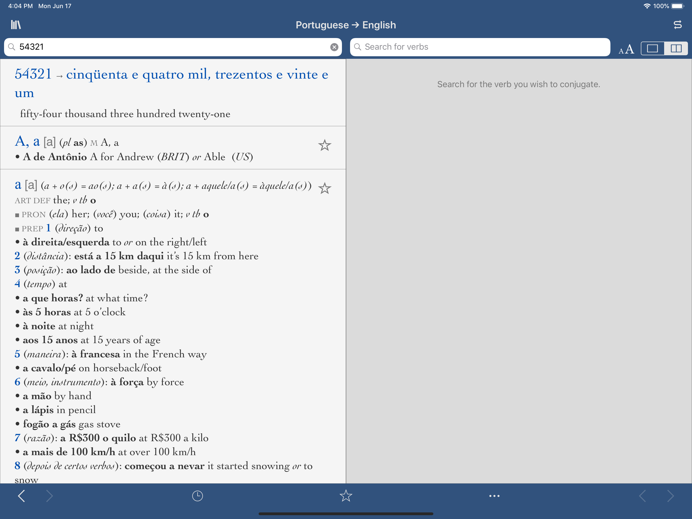Tap 'a lápis' example phrase
The width and height of the screenshot is (692, 519).
coord(38,410)
